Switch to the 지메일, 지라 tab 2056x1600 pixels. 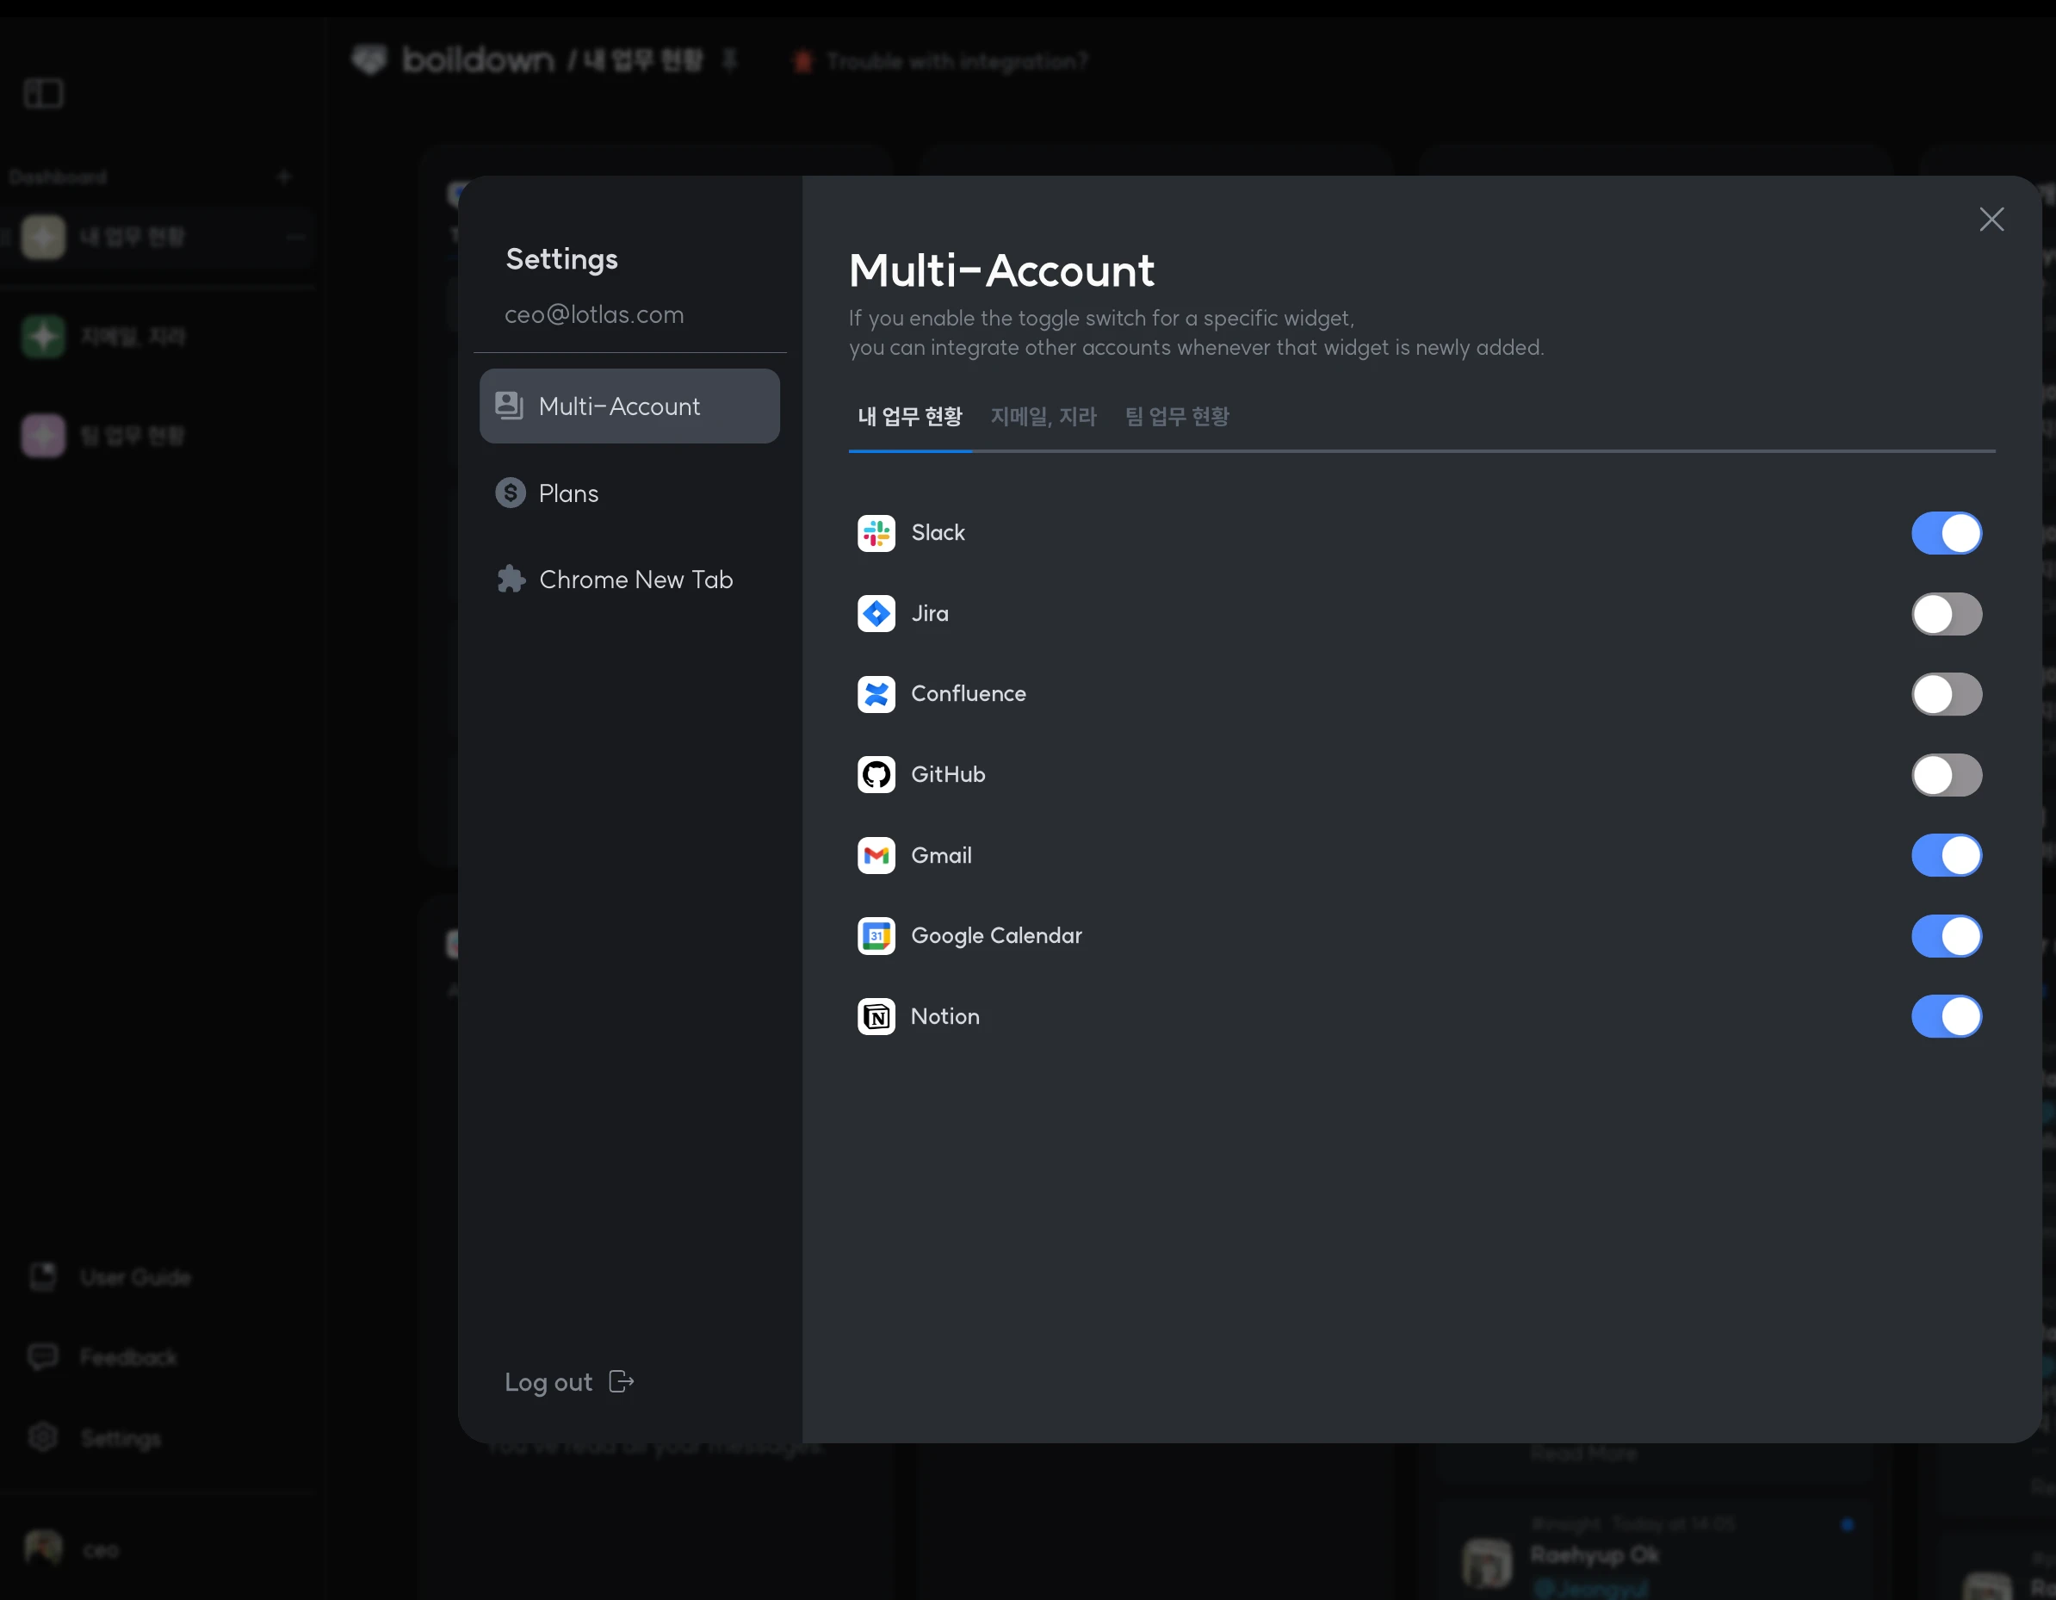click(x=1043, y=416)
